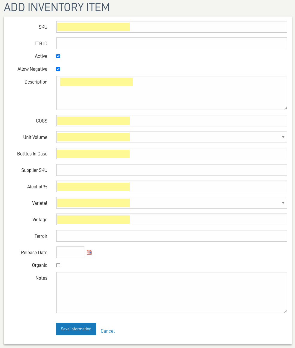Select the Description text area
Screen dimensions: 295x348
tap(171, 93)
